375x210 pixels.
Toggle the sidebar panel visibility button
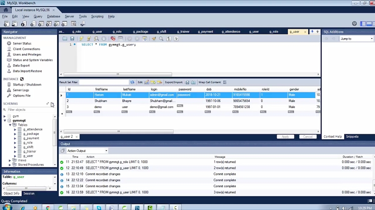[363, 24]
